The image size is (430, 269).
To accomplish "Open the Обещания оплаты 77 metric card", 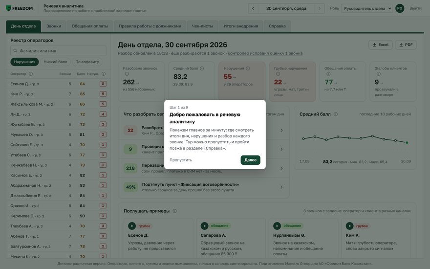I will point(343,81).
